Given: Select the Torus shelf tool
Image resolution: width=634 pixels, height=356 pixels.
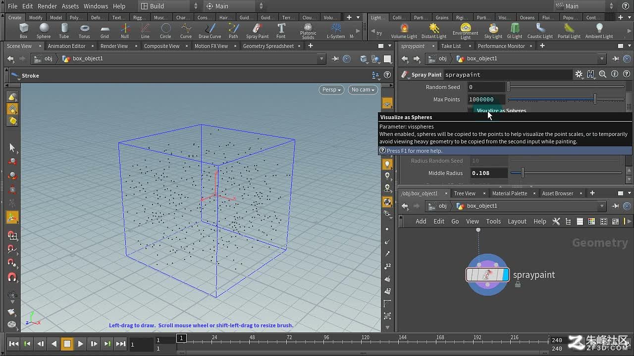Looking at the screenshot, I should pyautogui.click(x=84, y=31).
